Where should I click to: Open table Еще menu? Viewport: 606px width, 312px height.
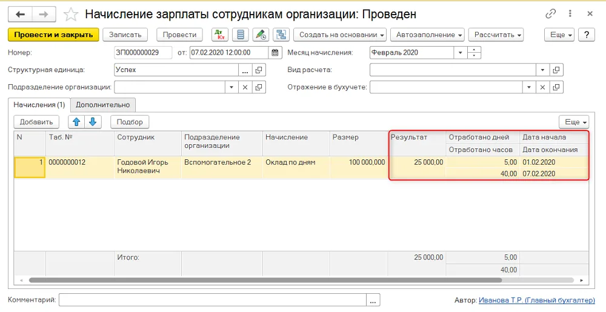coord(574,122)
